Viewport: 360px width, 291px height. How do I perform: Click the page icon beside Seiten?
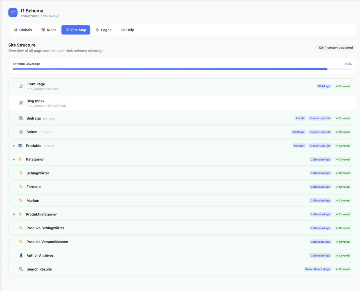[x=21, y=132]
